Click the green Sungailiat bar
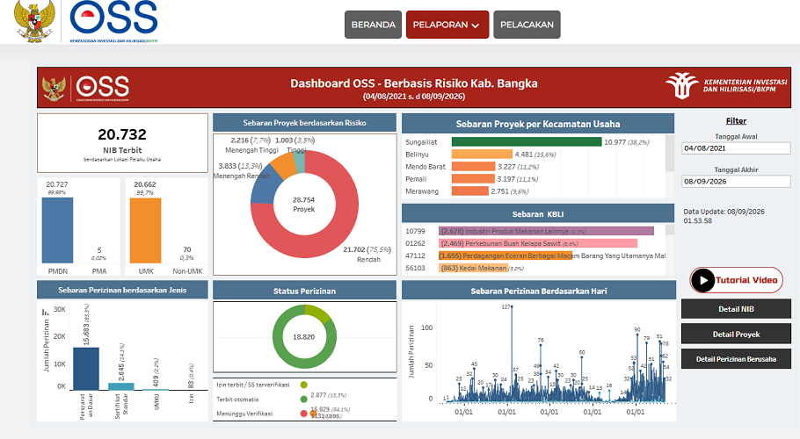Viewport: 800px width, 439px height. [527, 141]
